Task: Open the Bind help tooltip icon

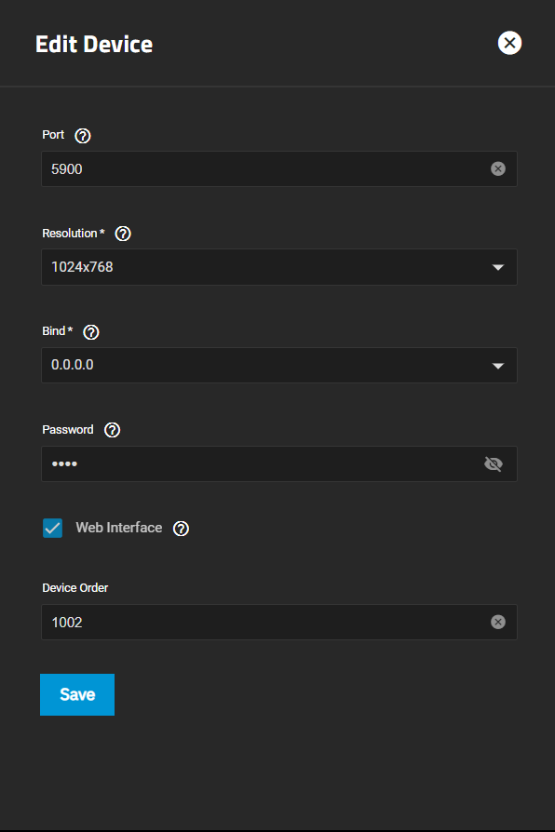Action: click(91, 332)
